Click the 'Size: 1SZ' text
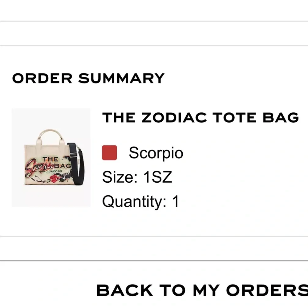Screen dimensions: 308x308 [138, 176]
